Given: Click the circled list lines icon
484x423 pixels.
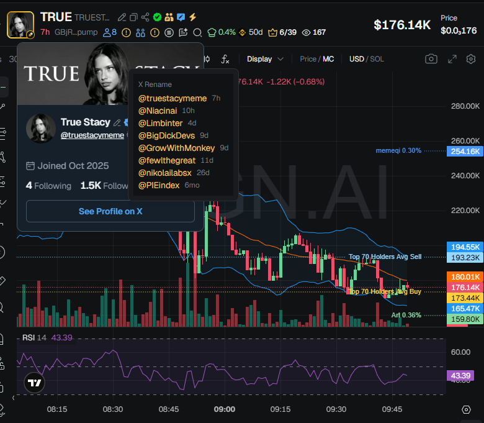Looking at the screenshot, I should [x=169, y=32].
